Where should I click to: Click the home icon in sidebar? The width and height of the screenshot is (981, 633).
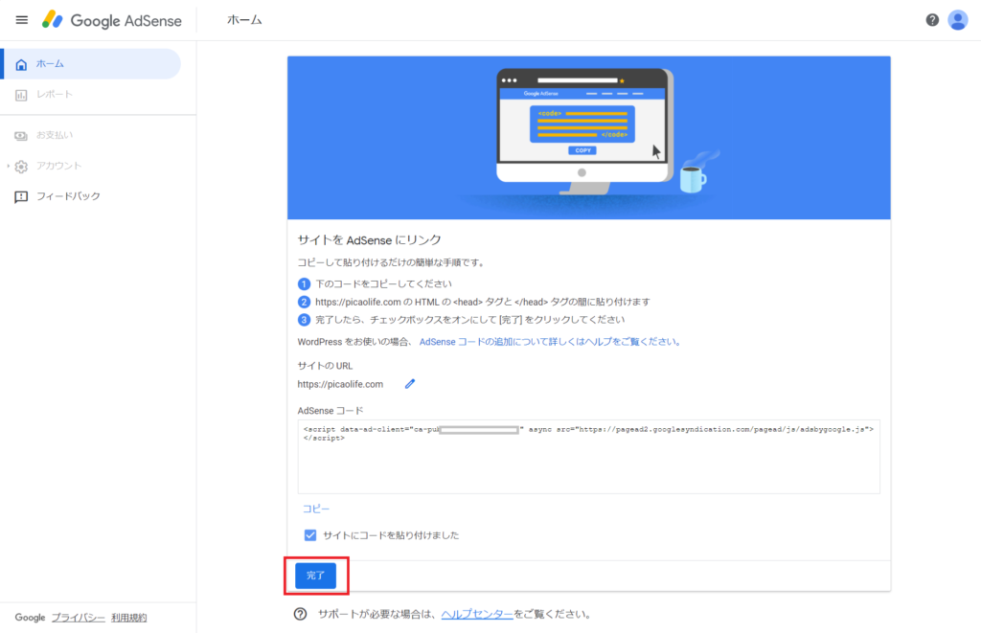(21, 64)
